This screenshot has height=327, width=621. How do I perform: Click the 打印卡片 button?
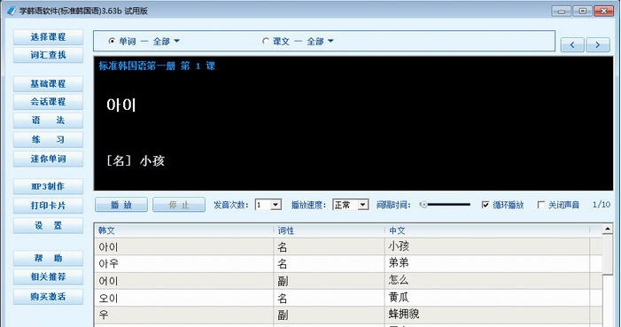[x=48, y=206]
